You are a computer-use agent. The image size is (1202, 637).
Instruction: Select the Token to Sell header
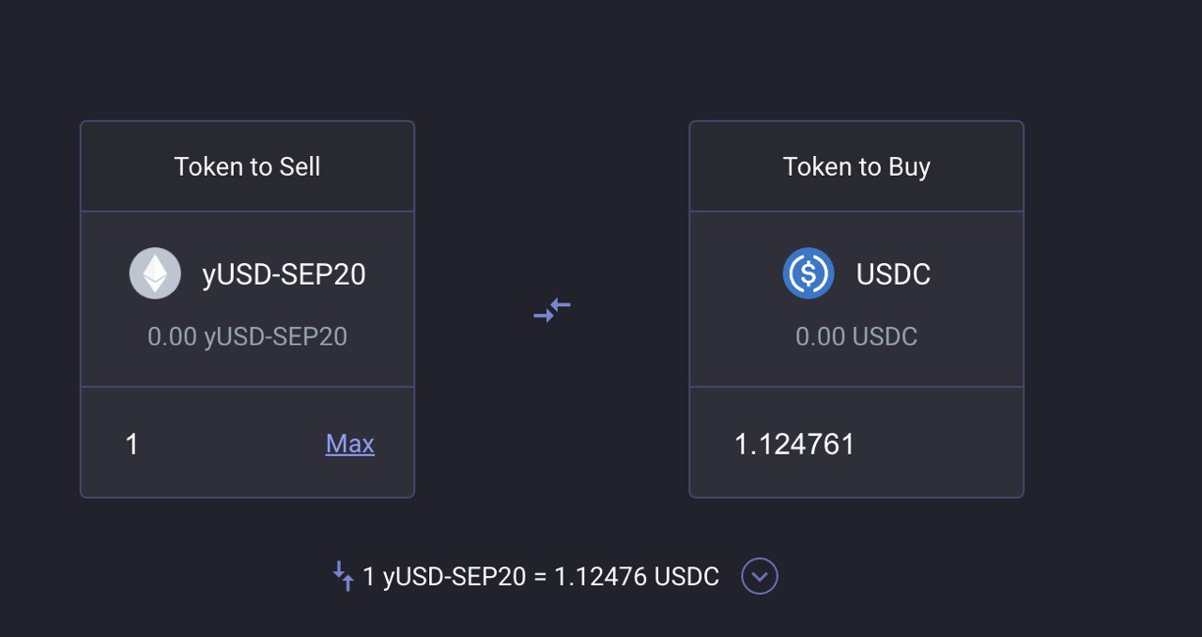coord(247,166)
